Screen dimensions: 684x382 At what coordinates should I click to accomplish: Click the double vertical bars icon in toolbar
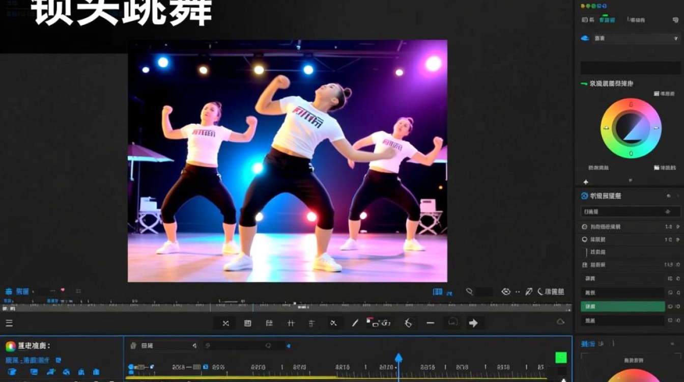pos(291,323)
